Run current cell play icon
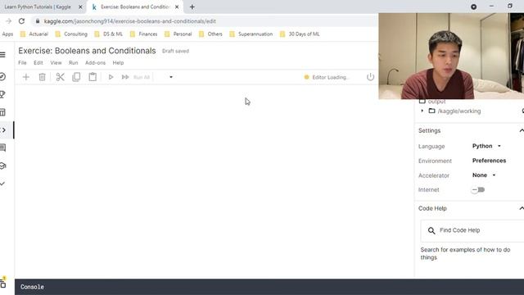 point(111,77)
